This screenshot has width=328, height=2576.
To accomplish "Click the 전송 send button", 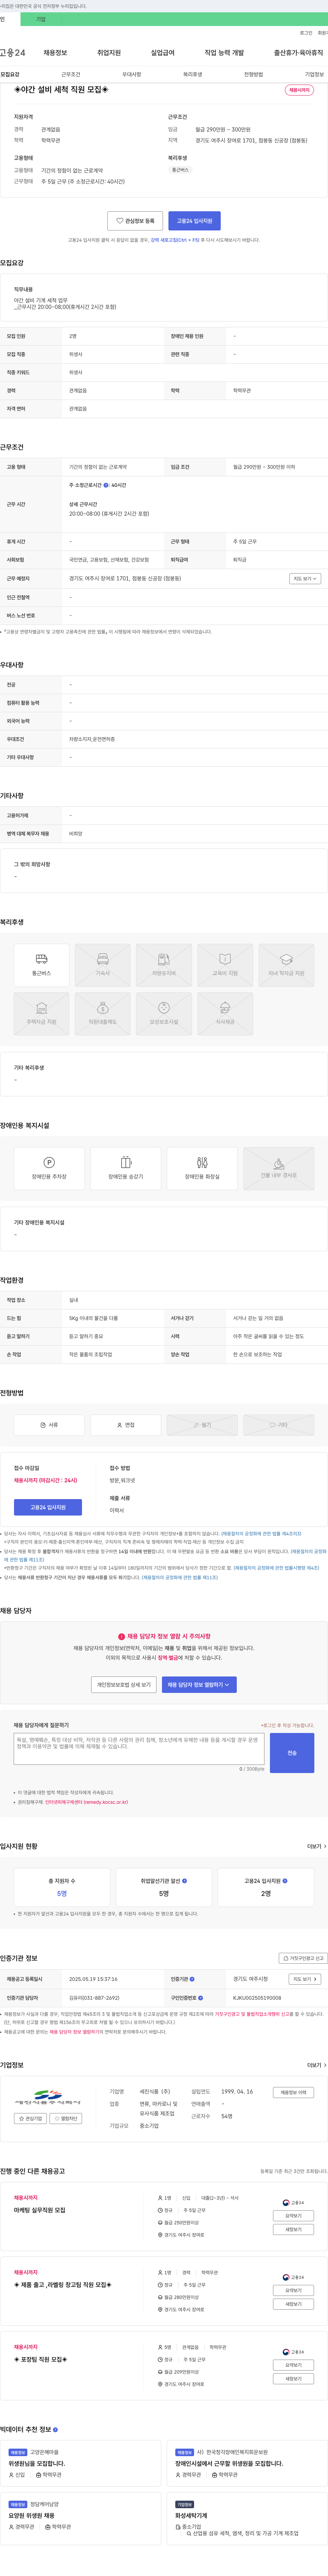I will pos(292,1753).
